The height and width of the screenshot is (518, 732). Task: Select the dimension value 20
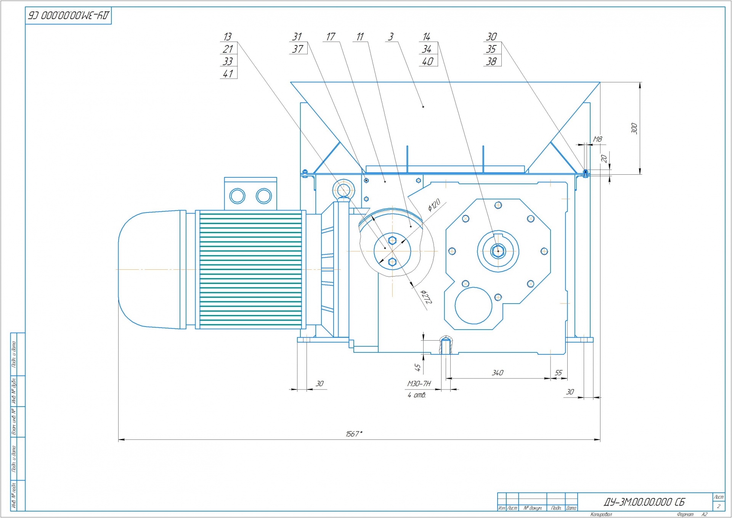604,159
